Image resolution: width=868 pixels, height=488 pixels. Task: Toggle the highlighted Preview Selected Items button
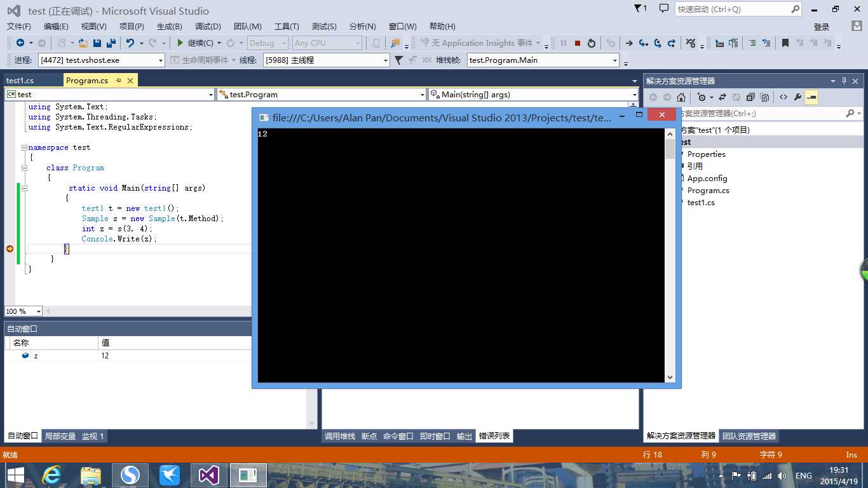tap(811, 97)
